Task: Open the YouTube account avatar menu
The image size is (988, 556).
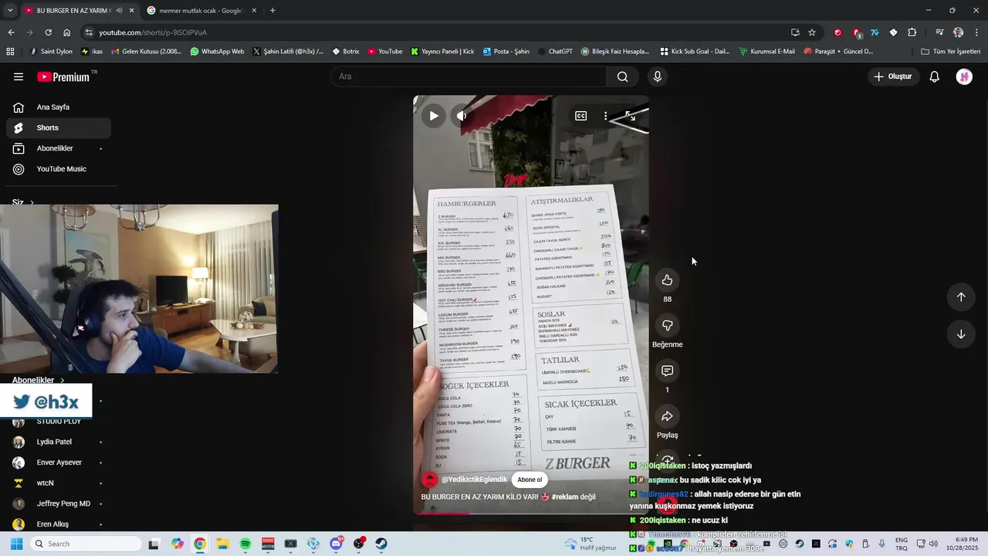Action: click(964, 76)
